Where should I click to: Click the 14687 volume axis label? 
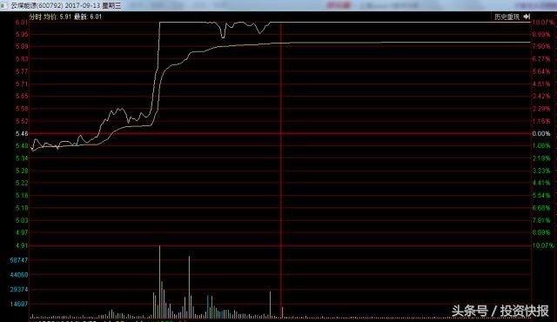[19, 305]
